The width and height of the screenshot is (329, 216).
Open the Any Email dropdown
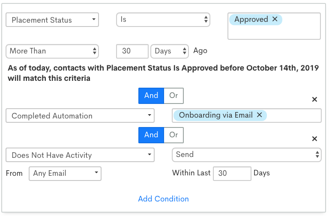(65, 173)
